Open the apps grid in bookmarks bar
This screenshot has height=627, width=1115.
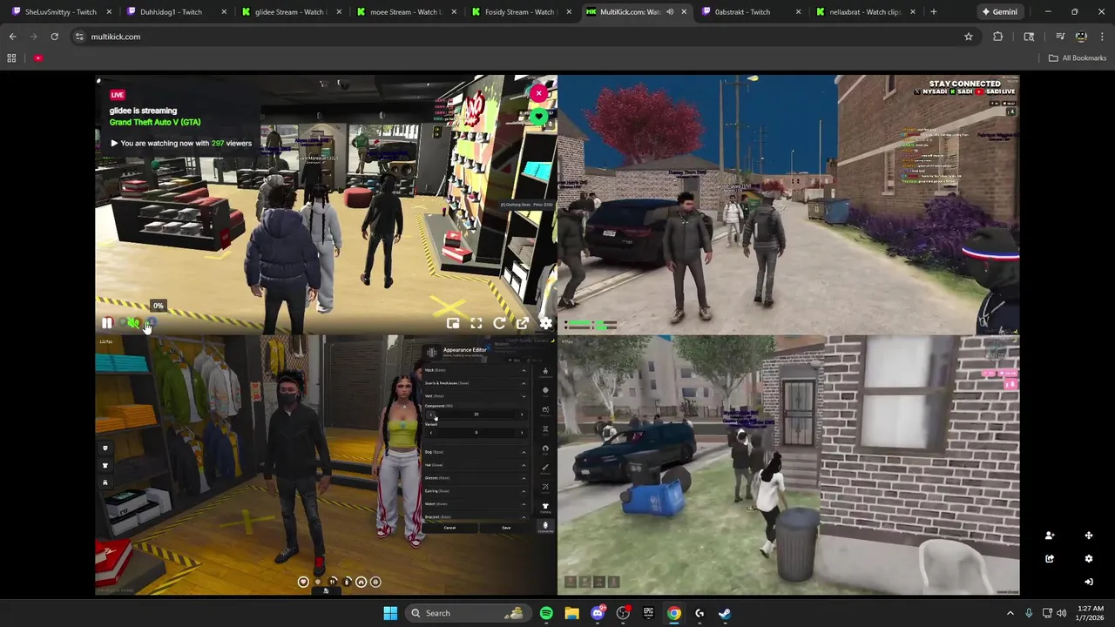[x=11, y=58]
